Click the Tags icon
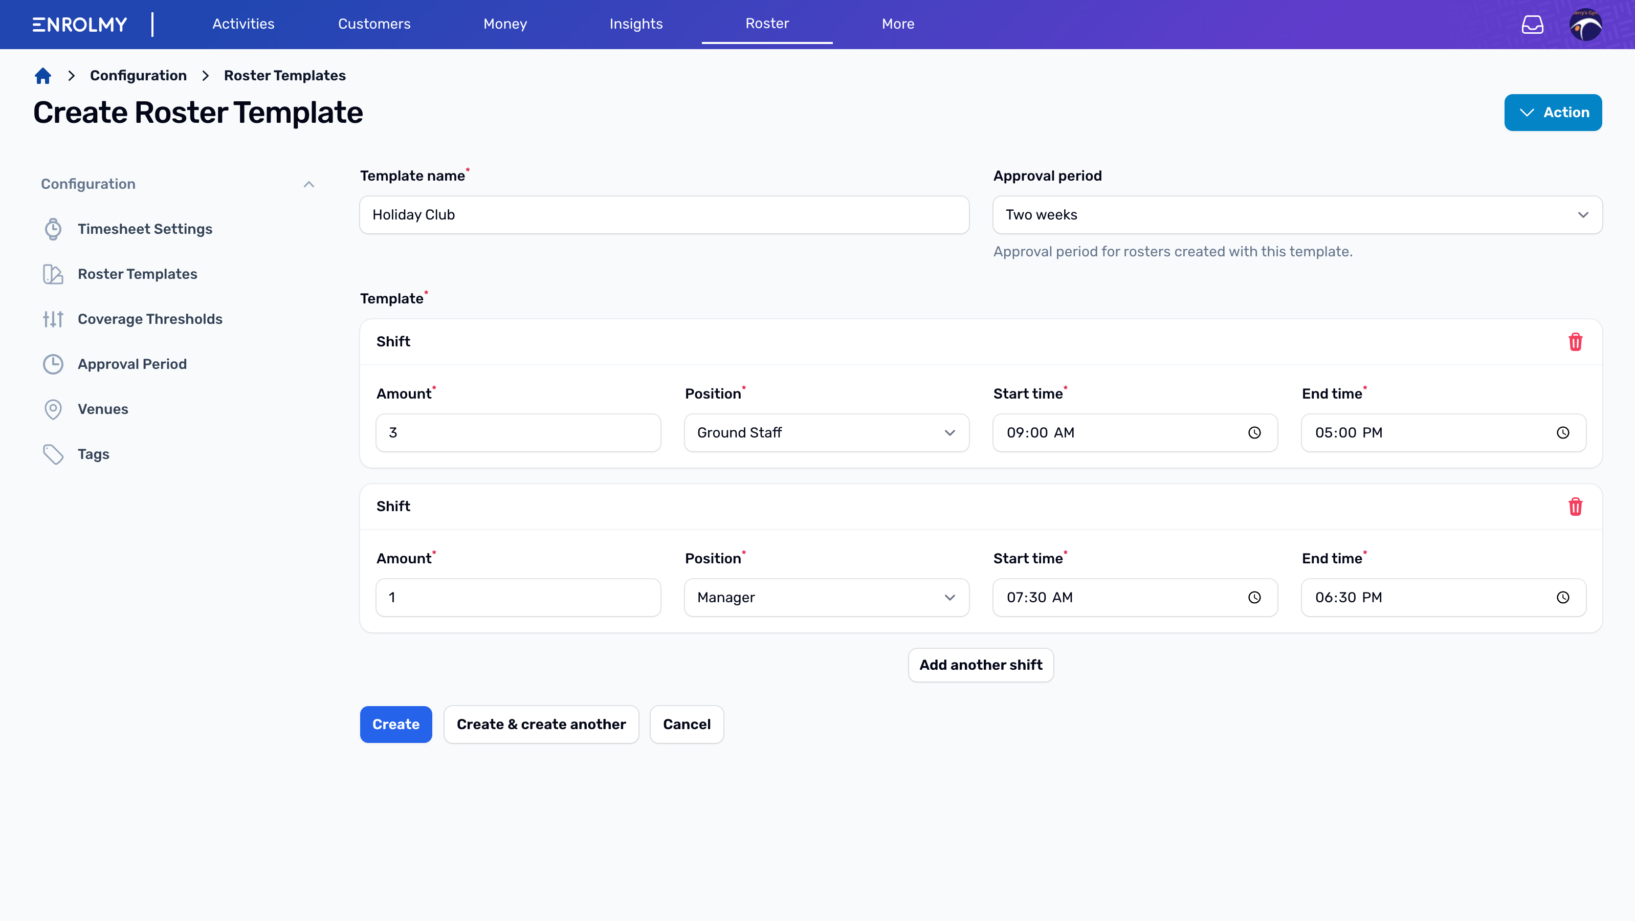This screenshot has width=1635, height=921. tap(52, 454)
